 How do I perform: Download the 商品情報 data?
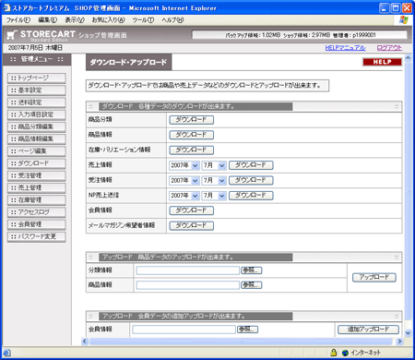[192, 135]
